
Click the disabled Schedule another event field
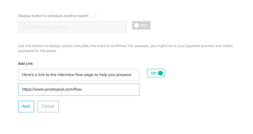click(x=72, y=27)
